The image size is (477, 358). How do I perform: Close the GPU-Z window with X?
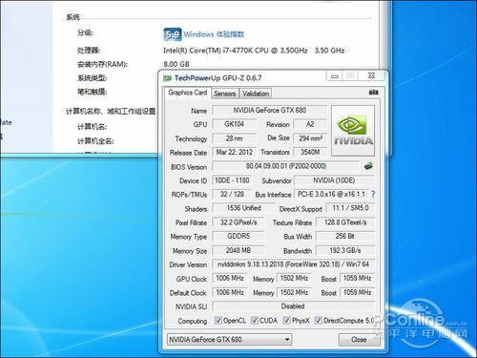[371, 75]
